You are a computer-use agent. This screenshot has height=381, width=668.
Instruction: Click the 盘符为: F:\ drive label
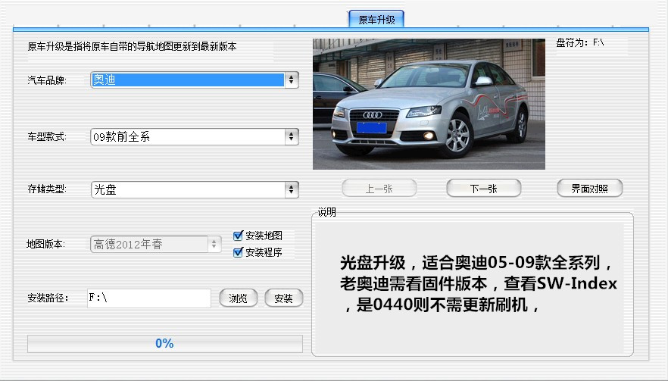pyautogui.click(x=580, y=42)
